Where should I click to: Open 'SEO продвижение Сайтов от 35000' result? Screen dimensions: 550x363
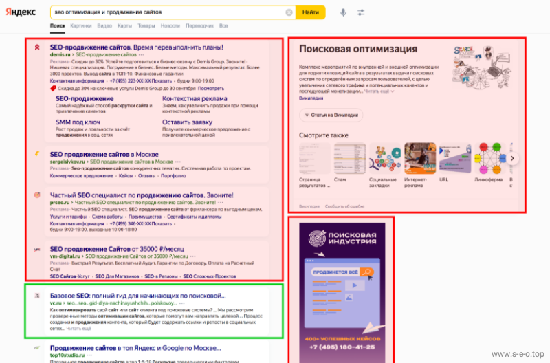(x=117, y=249)
